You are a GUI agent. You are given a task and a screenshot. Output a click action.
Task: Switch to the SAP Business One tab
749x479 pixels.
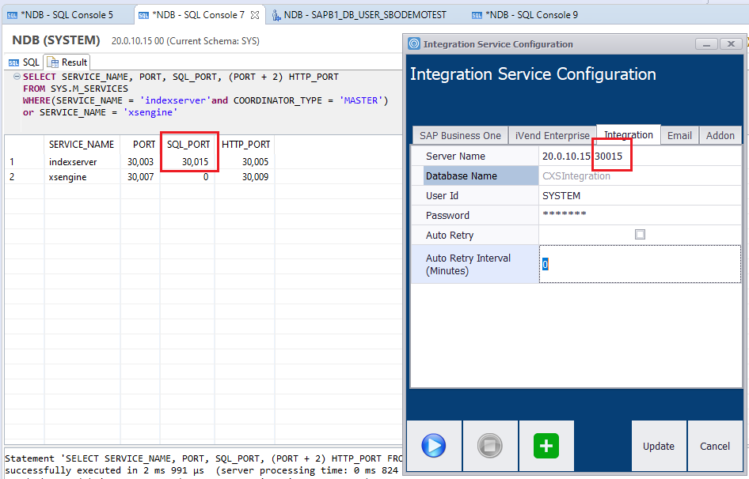461,135
